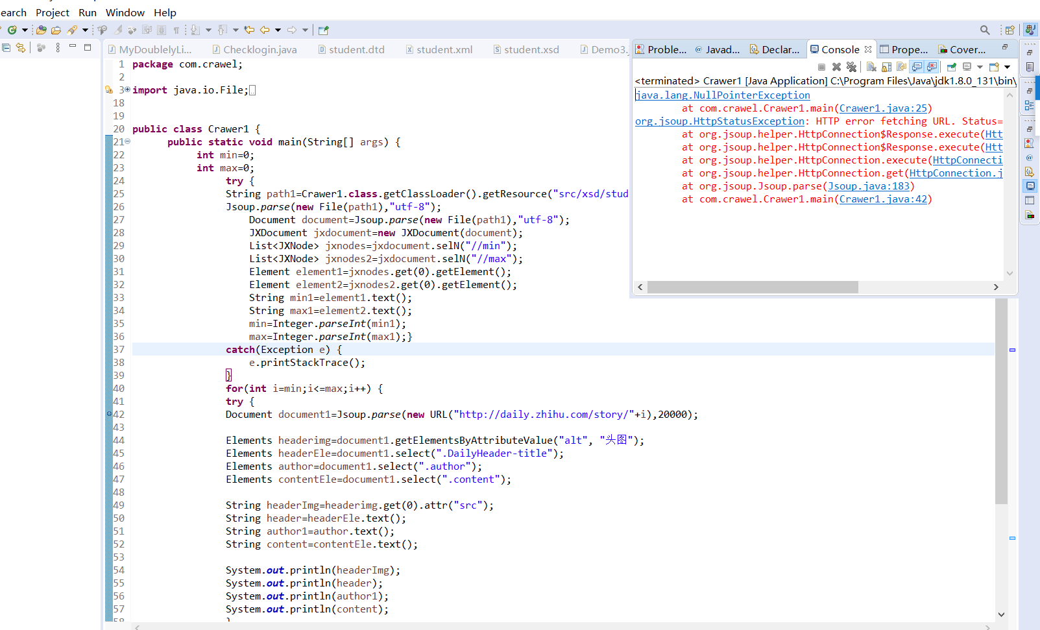This screenshot has height=630, width=1040.
Task: Open Jsoup.java:183 stack trace link
Action: pos(869,186)
